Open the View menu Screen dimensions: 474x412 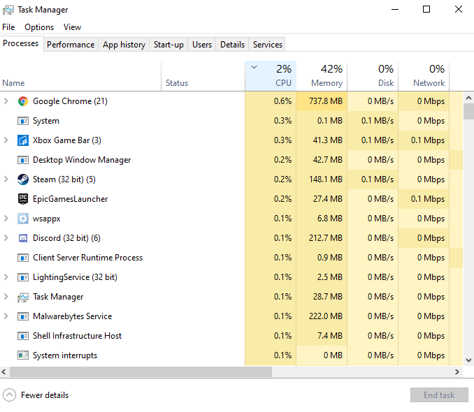pos(72,27)
